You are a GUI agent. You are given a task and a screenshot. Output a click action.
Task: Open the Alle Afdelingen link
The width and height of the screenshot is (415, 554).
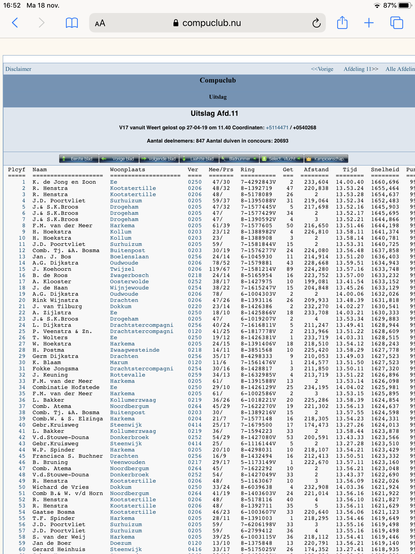[x=400, y=69]
